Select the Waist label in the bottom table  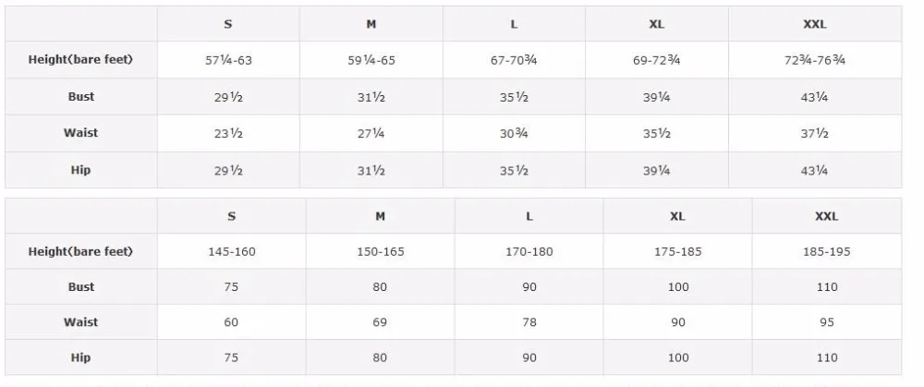pyautogui.click(x=80, y=322)
